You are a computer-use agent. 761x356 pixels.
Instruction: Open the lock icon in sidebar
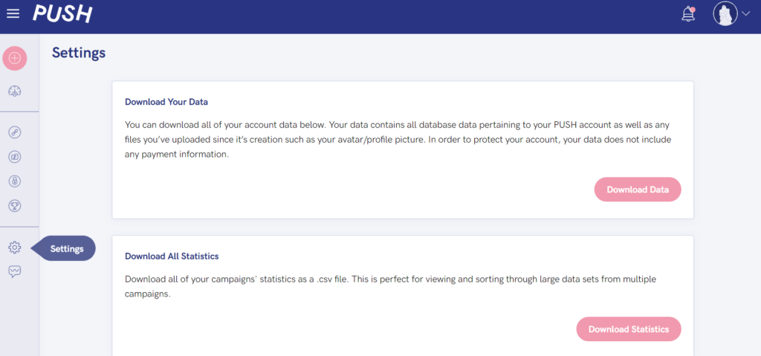click(15, 181)
